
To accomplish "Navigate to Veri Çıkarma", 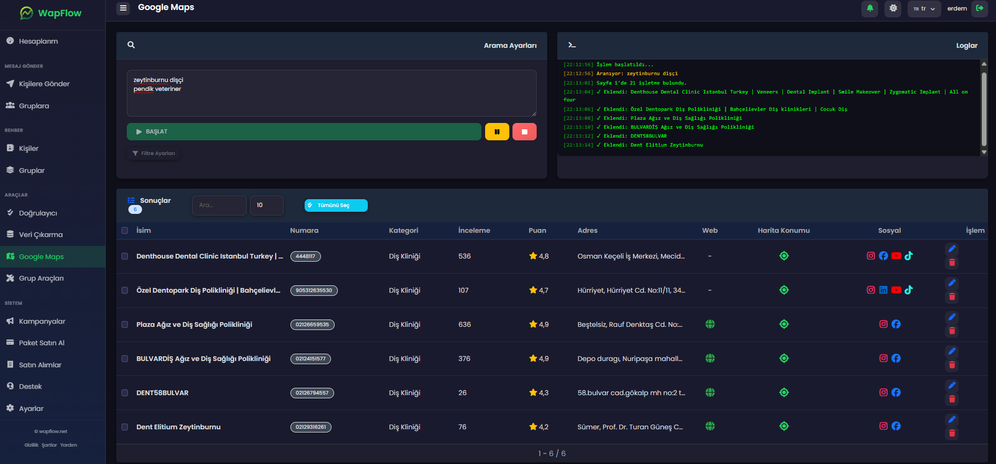I will (x=53, y=234).
